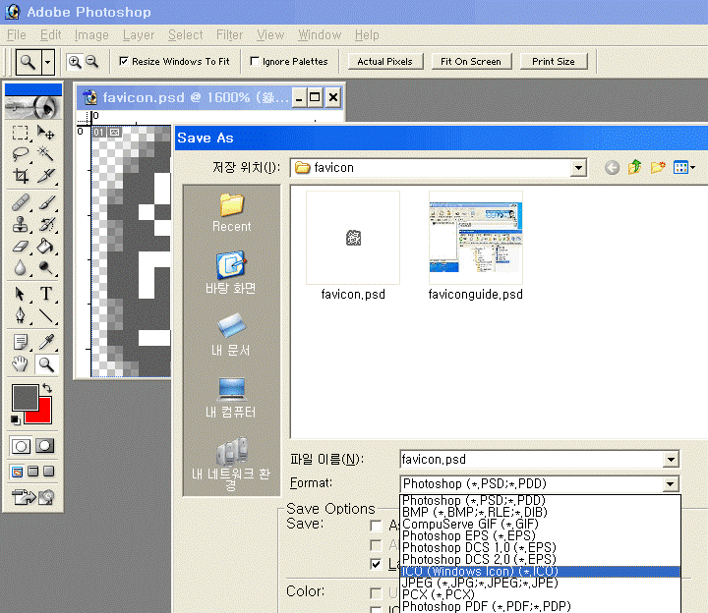The height and width of the screenshot is (613, 708).
Task: Select the Eyedropper tool
Action: pos(45,343)
